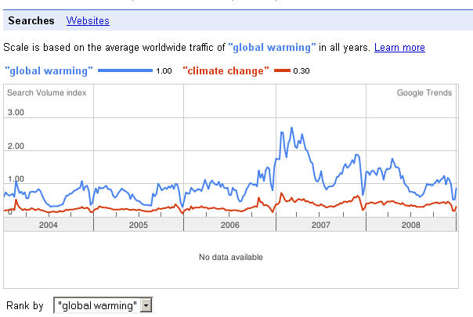Open the Websites tab

point(88,21)
